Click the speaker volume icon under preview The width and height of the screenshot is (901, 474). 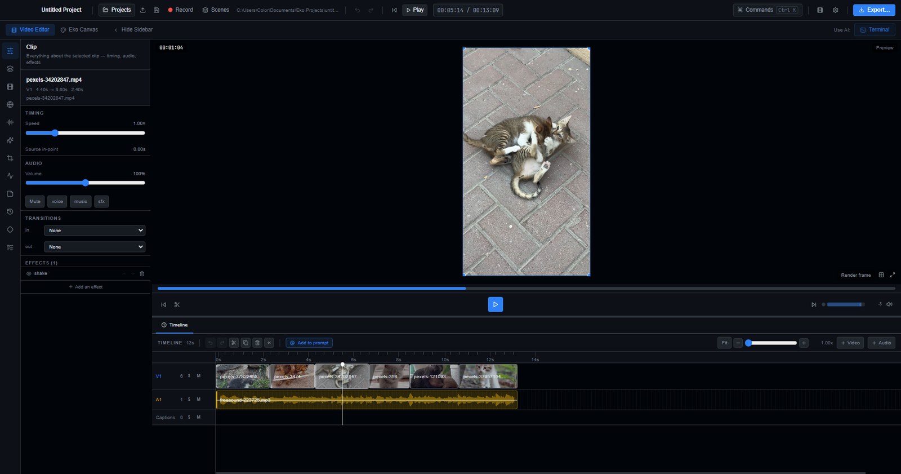coord(890,304)
